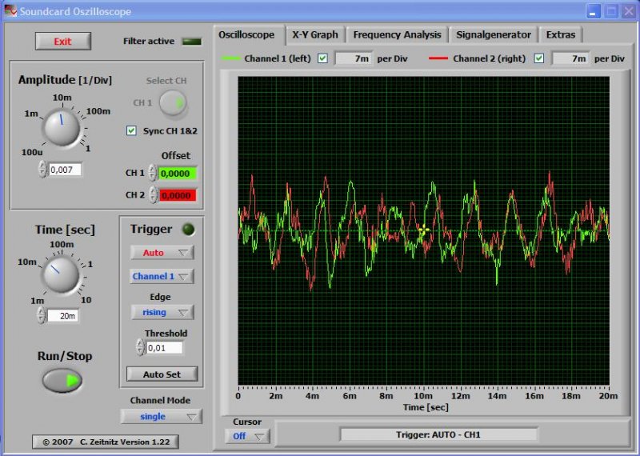Toggle the Select CH switch knob
The height and width of the screenshot is (456, 640).
(173, 103)
